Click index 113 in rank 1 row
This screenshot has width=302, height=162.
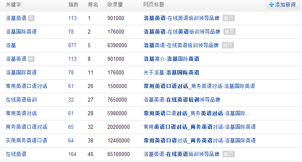coord(72,18)
